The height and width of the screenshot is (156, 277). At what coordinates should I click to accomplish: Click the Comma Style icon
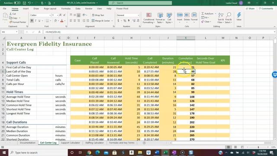[129, 21]
